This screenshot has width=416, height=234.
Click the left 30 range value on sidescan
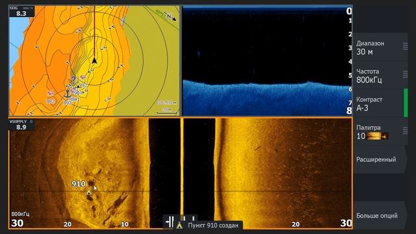pyautogui.click(x=18, y=223)
